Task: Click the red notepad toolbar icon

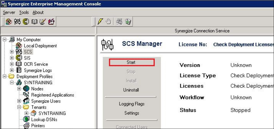Action: pos(51,22)
